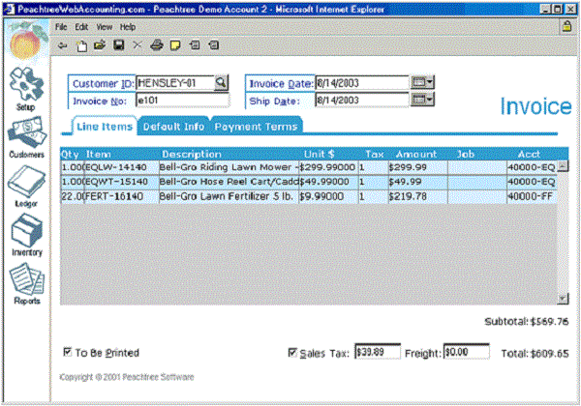Switch to the Default Info tab
Screen dimensions: 581x406
[173, 127]
